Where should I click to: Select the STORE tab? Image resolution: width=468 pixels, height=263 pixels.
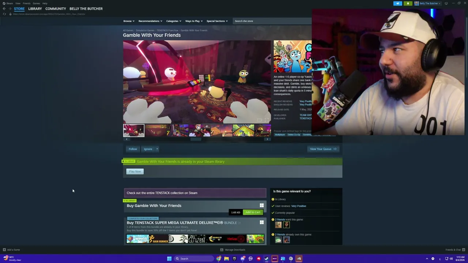coord(19,9)
